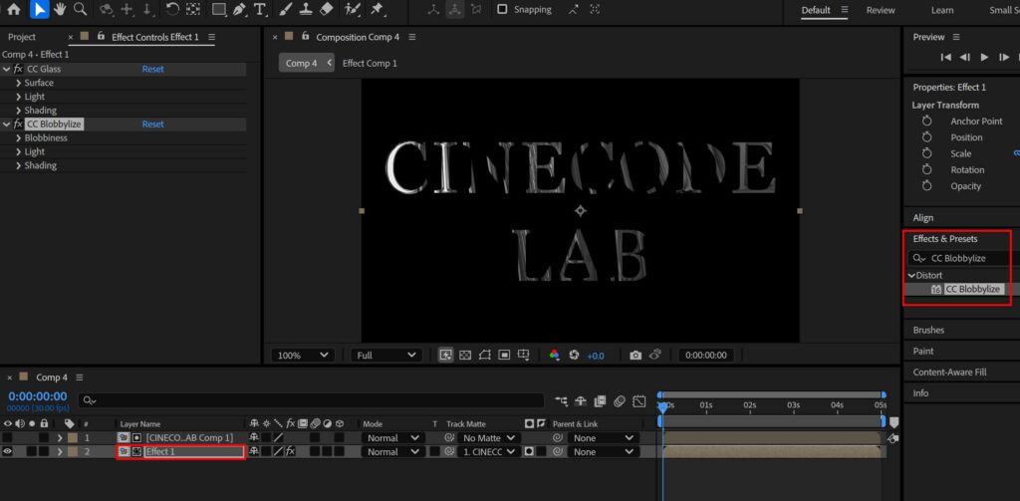
Task: Toggle the transparency grid icon
Action: pyautogui.click(x=465, y=356)
